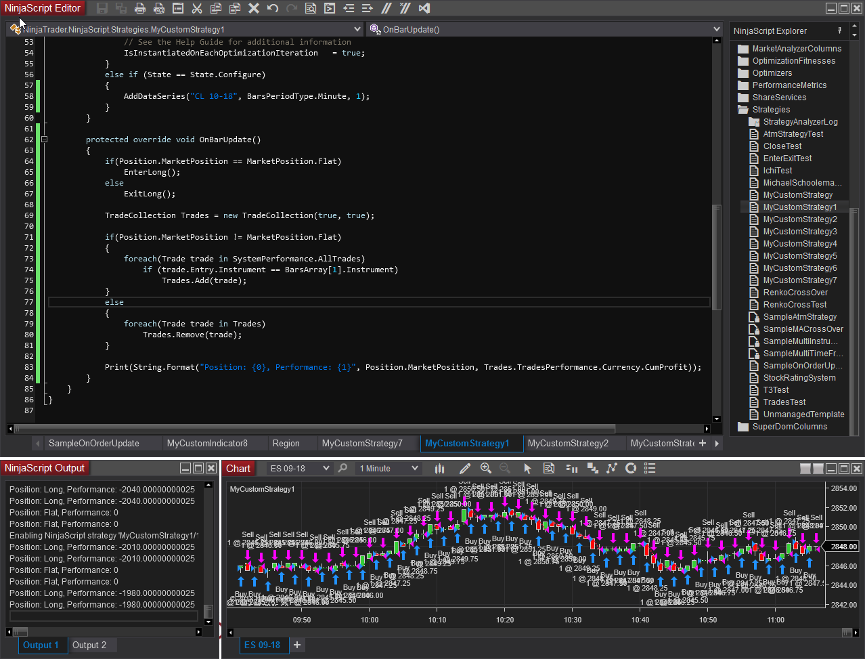Comment selected lines with the // icon
The image size is (865, 659).
[x=386, y=8]
